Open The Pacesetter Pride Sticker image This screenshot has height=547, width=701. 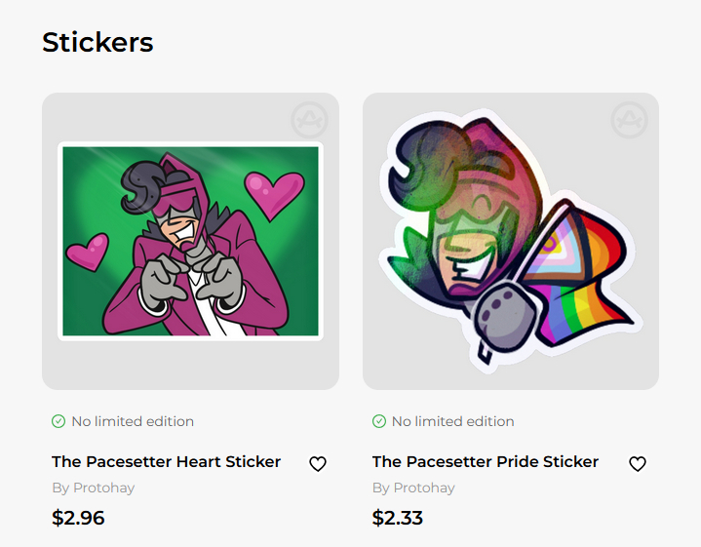510,241
